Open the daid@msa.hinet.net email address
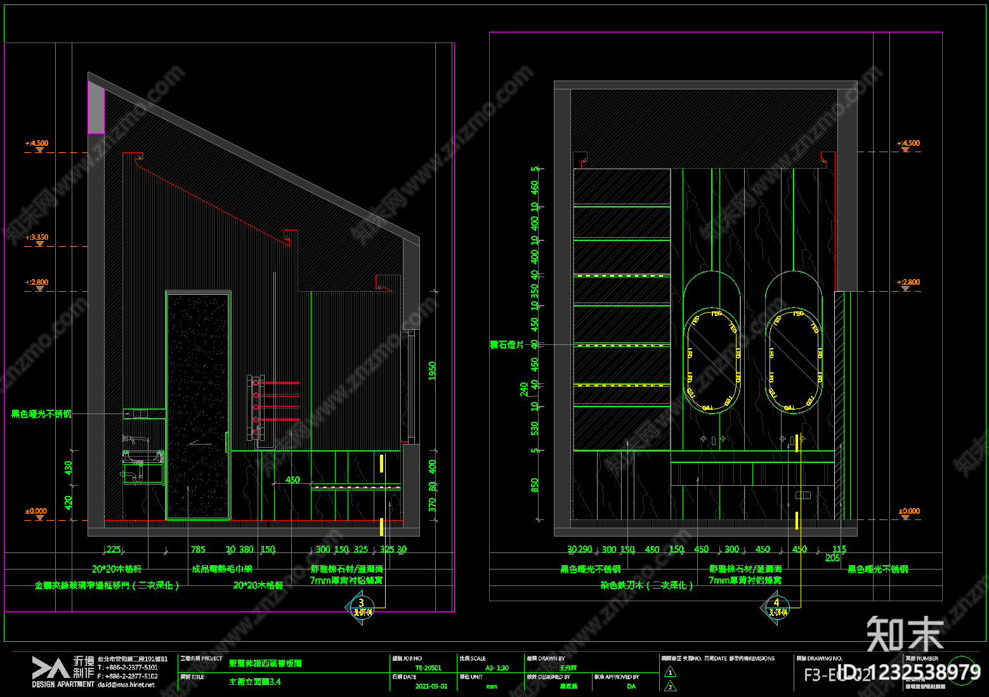 click(126, 684)
